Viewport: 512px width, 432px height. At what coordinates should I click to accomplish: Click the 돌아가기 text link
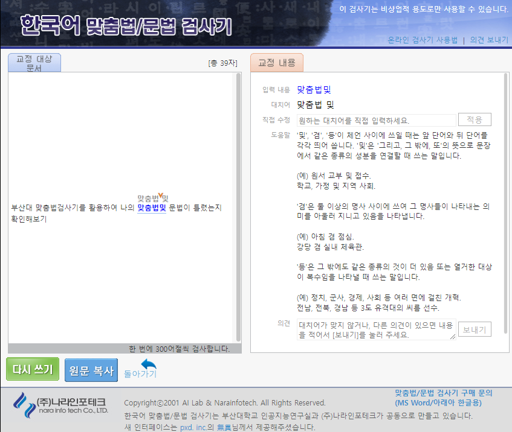140,374
